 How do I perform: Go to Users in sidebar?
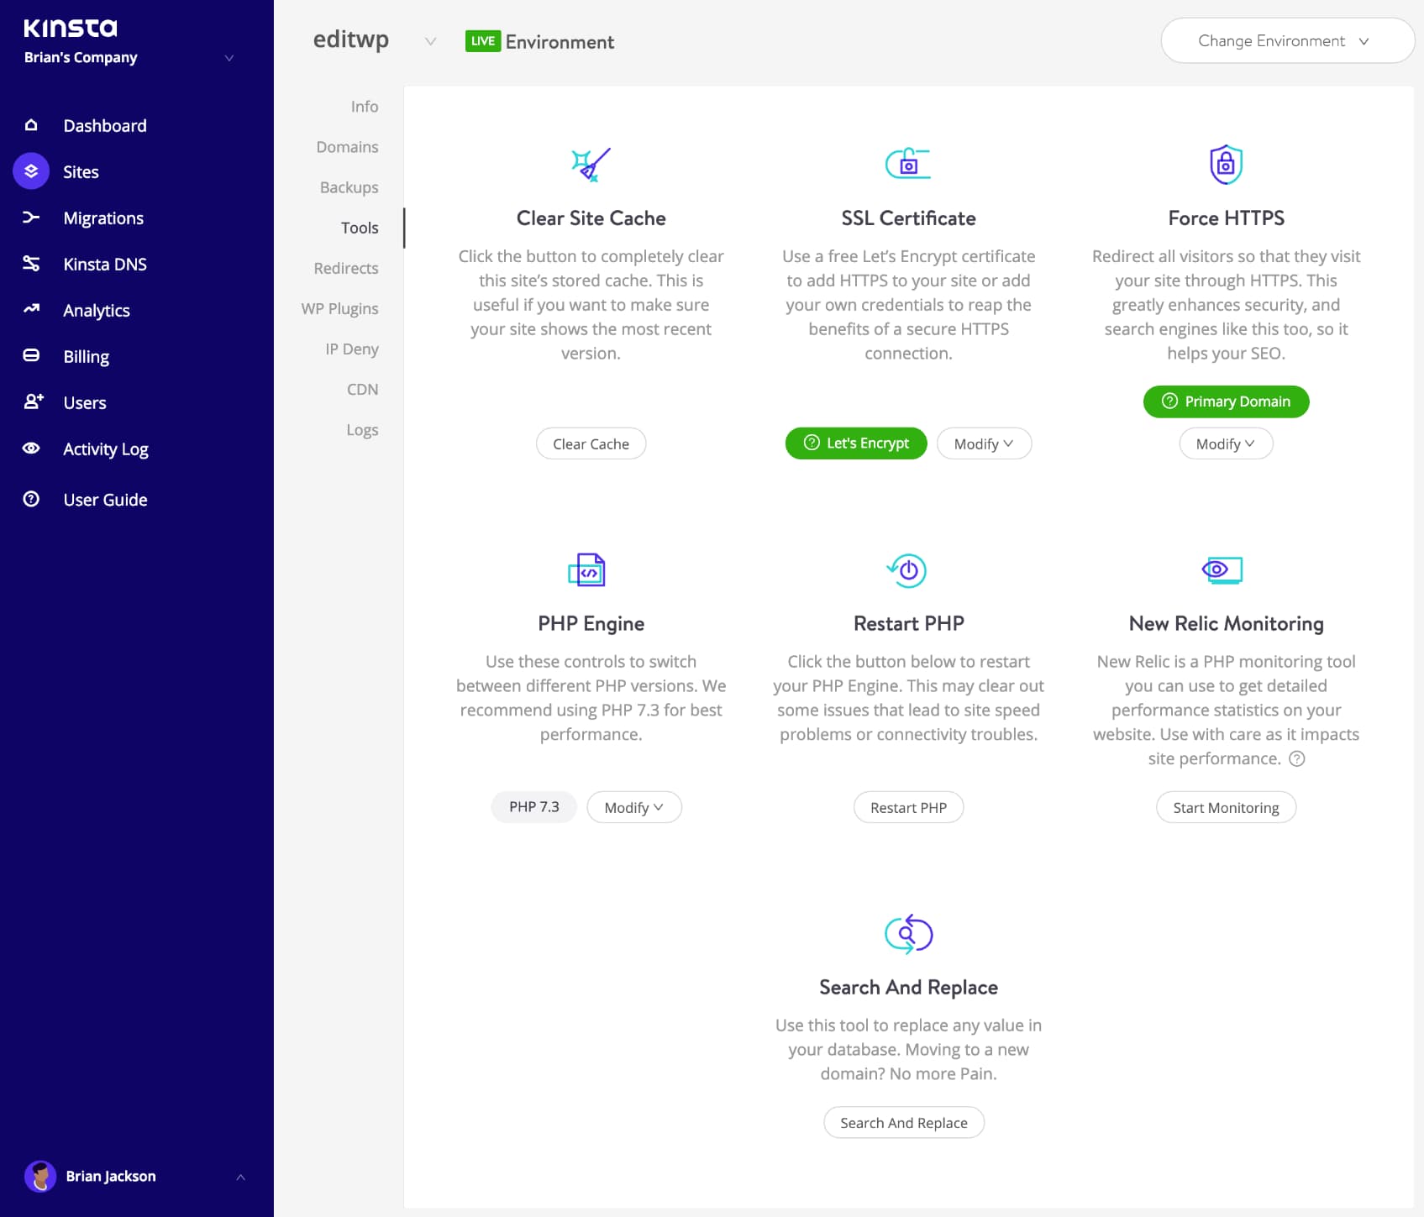pyautogui.click(x=85, y=402)
